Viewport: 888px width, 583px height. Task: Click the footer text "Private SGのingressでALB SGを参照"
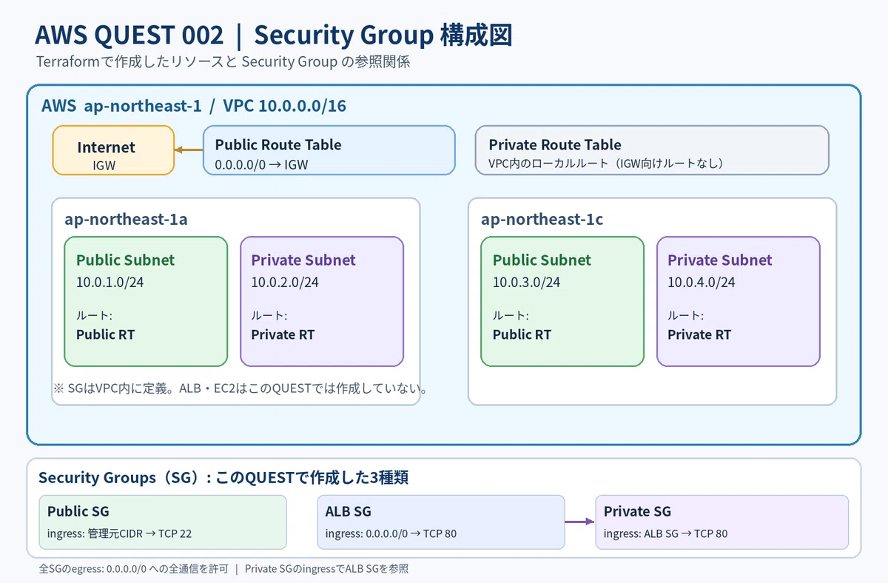[327, 569]
